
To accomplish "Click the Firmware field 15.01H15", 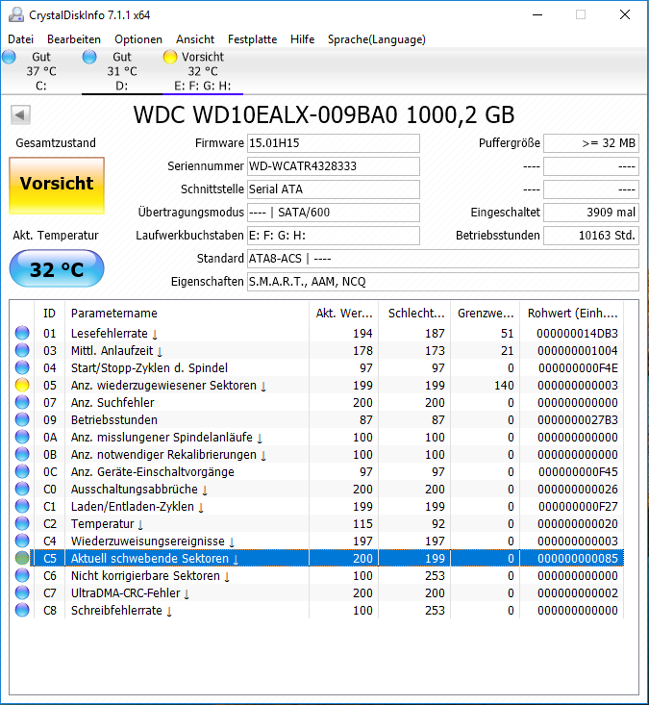I will pyautogui.click(x=334, y=143).
